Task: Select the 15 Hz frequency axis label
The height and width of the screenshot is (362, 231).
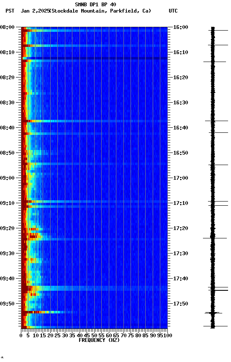Action: [x=43, y=336]
